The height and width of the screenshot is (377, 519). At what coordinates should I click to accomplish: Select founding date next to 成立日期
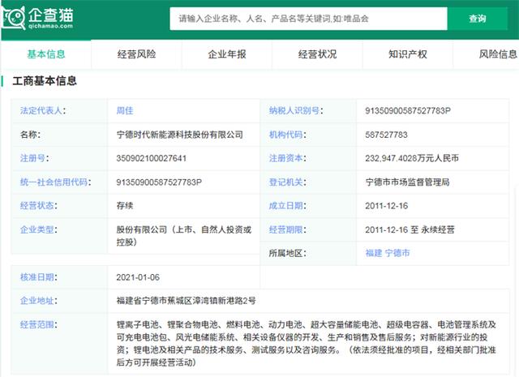click(x=387, y=206)
